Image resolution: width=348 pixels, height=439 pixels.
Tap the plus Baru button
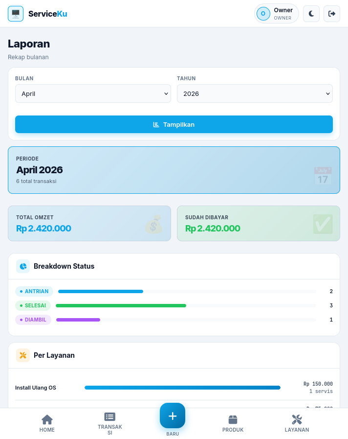[x=173, y=416]
